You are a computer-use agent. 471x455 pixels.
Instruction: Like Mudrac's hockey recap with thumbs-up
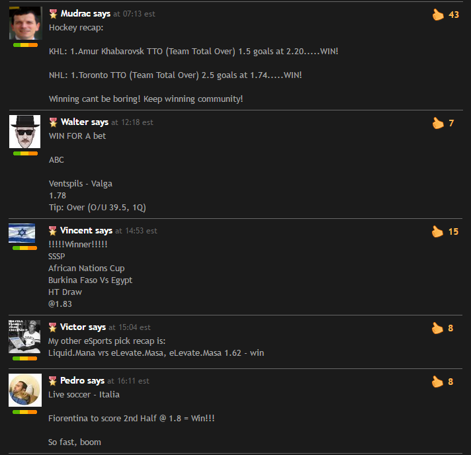(438, 15)
